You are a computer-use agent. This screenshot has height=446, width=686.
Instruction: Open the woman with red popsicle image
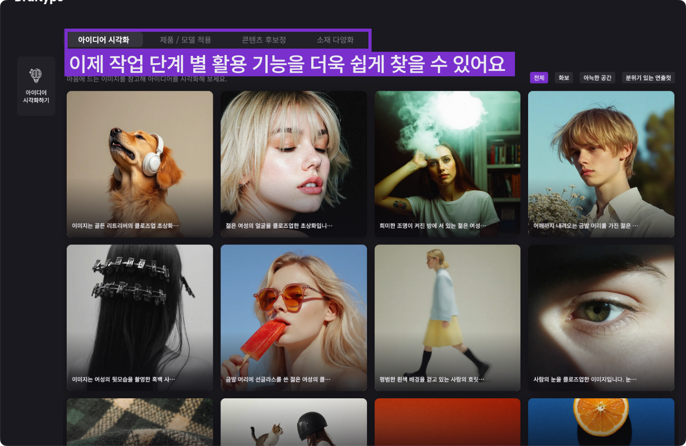(294, 318)
